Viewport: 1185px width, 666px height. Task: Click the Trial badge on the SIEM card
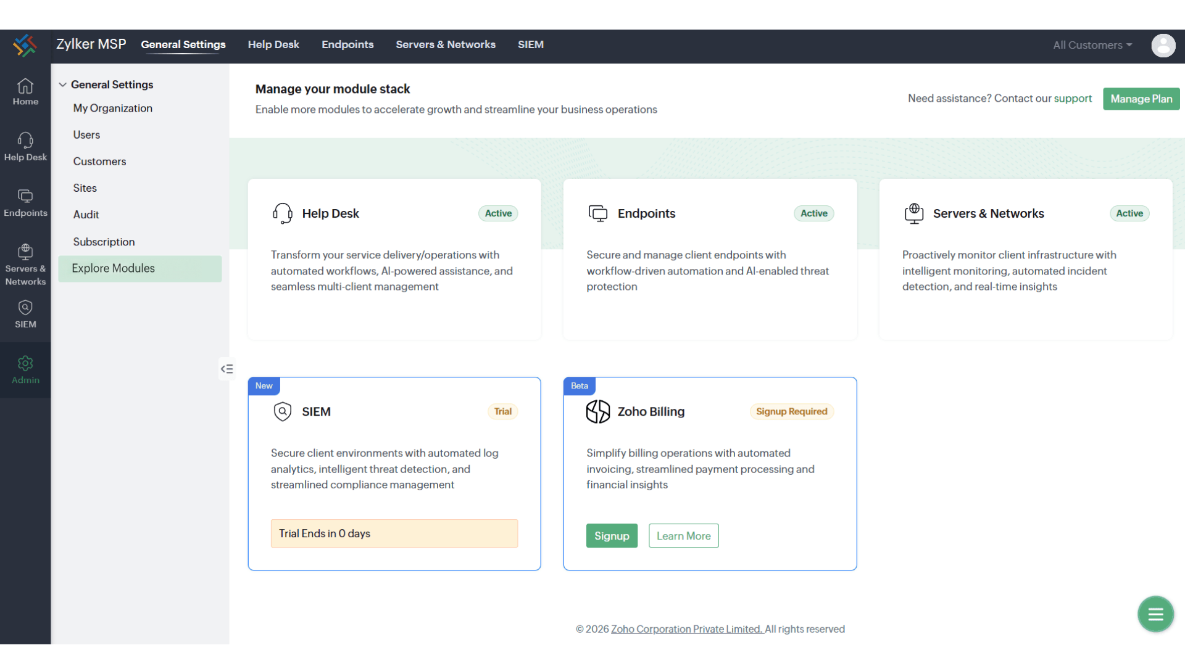pyautogui.click(x=502, y=411)
